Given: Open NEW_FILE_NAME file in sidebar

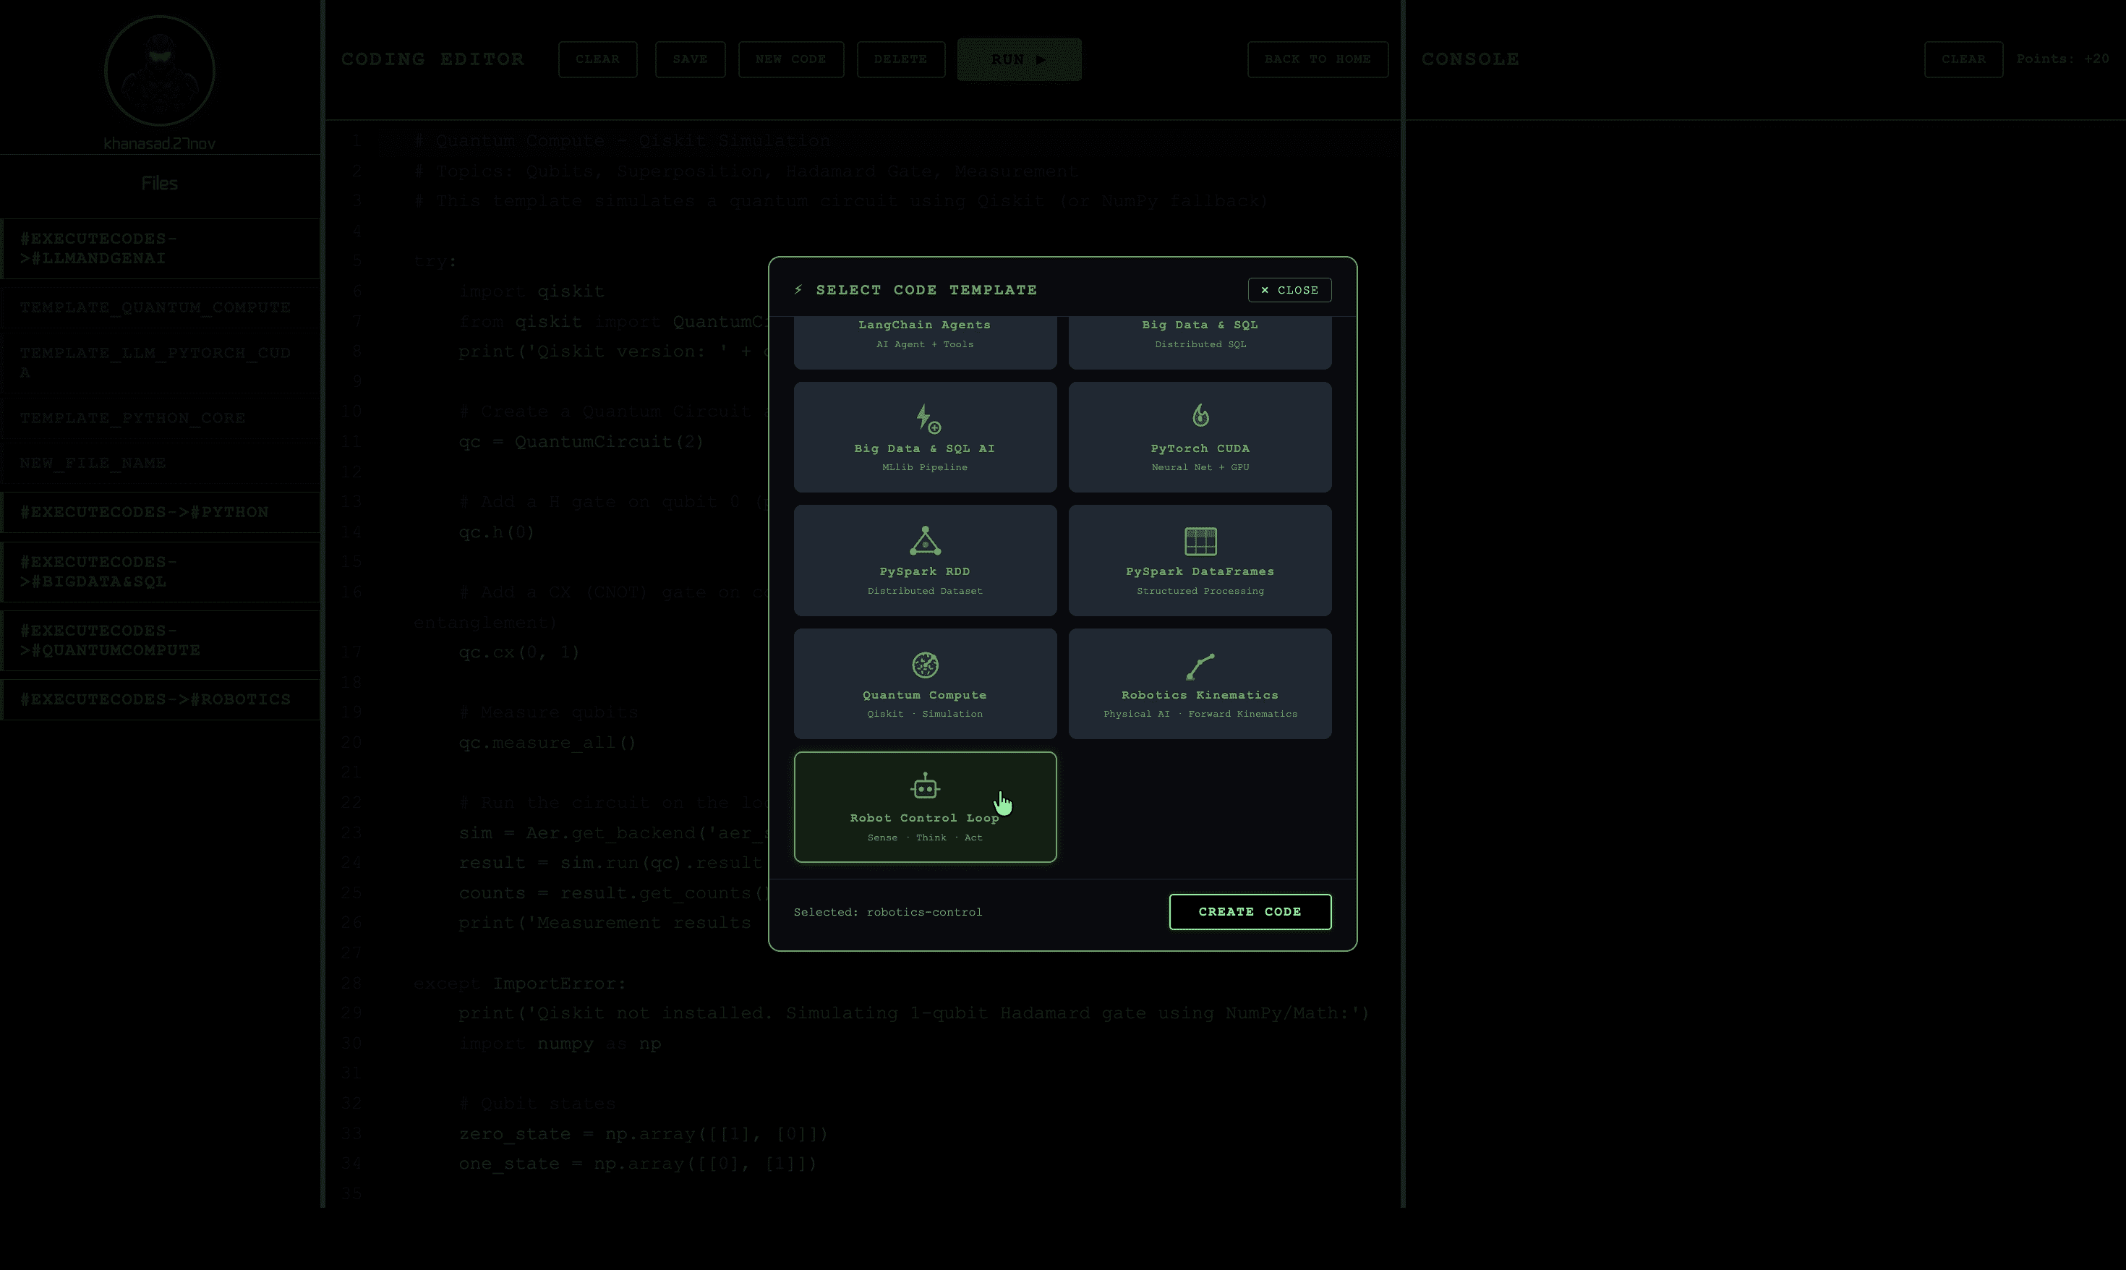Looking at the screenshot, I should pyautogui.click(x=160, y=463).
